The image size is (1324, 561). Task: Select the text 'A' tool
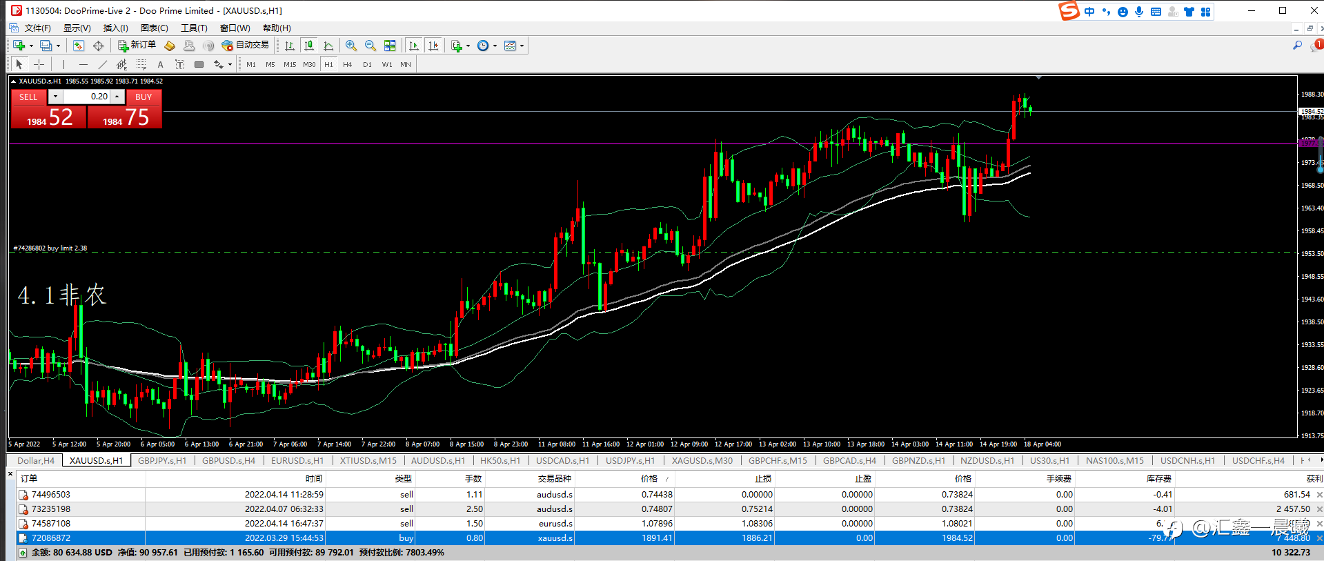(161, 64)
